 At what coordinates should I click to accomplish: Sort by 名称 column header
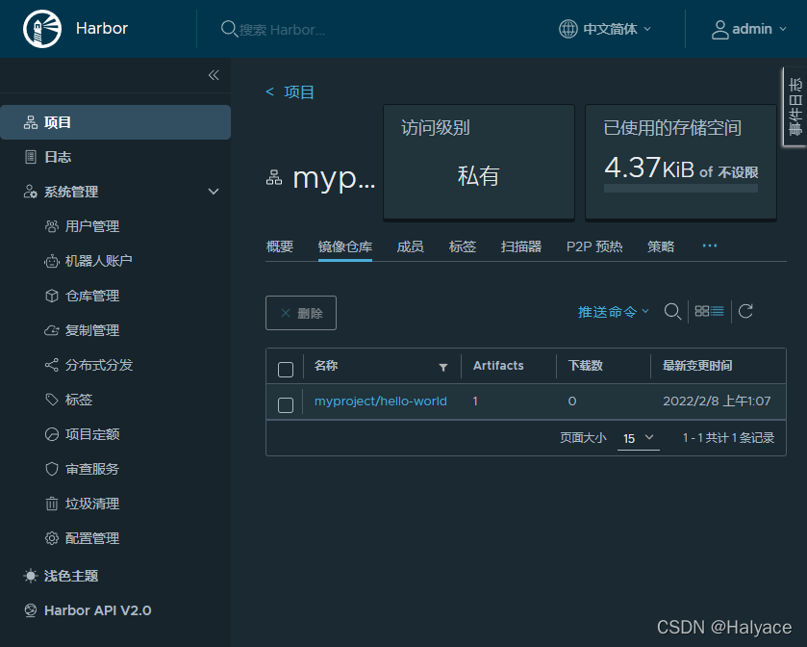326,366
